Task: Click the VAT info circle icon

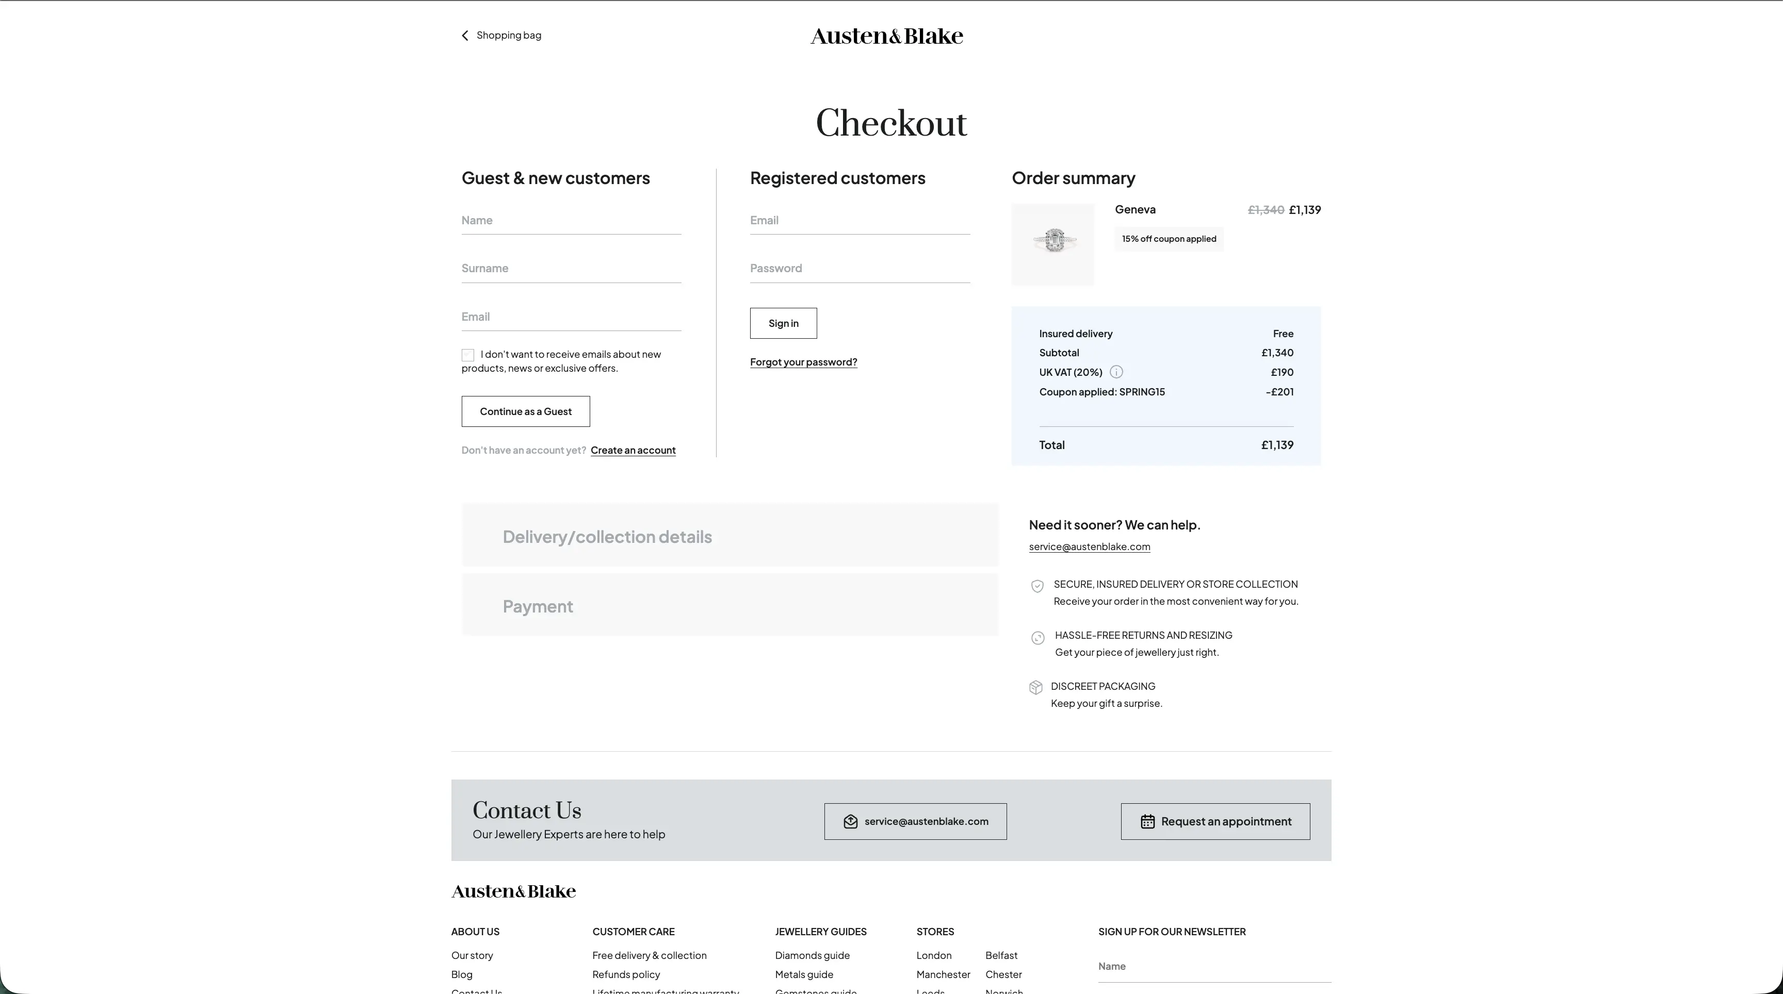Action: pyautogui.click(x=1116, y=372)
